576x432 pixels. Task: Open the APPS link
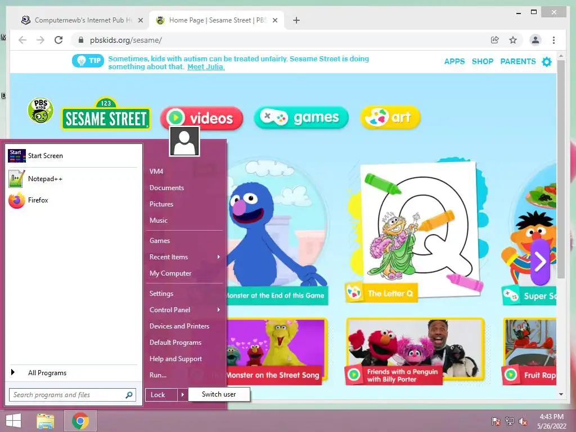pos(454,61)
